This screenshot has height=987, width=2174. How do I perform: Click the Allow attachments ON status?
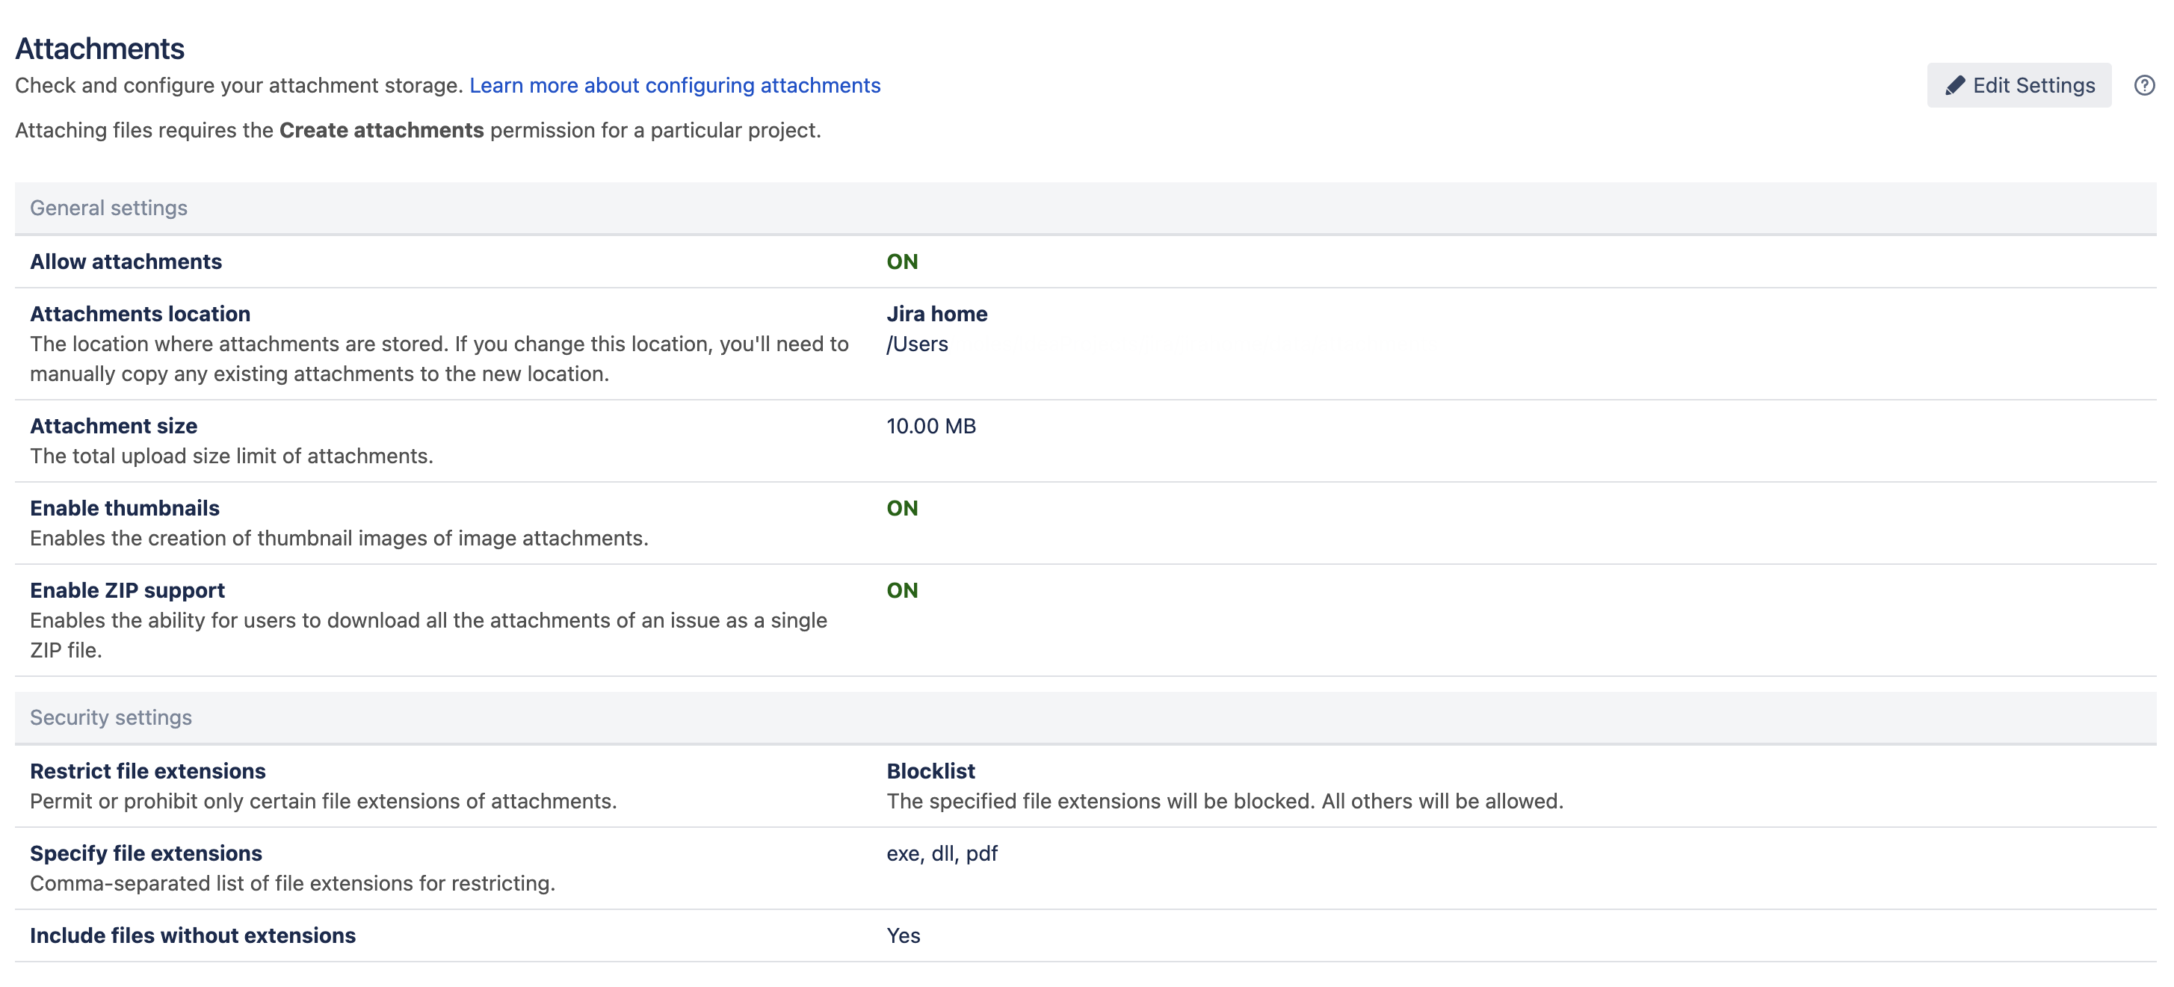pyautogui.click(x=901, y=262)
